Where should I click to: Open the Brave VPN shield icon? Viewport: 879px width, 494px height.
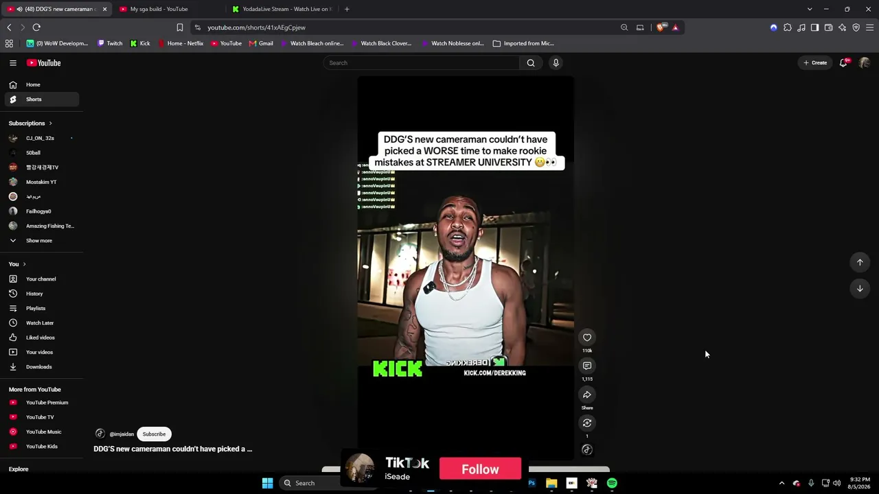click(856, 27)
